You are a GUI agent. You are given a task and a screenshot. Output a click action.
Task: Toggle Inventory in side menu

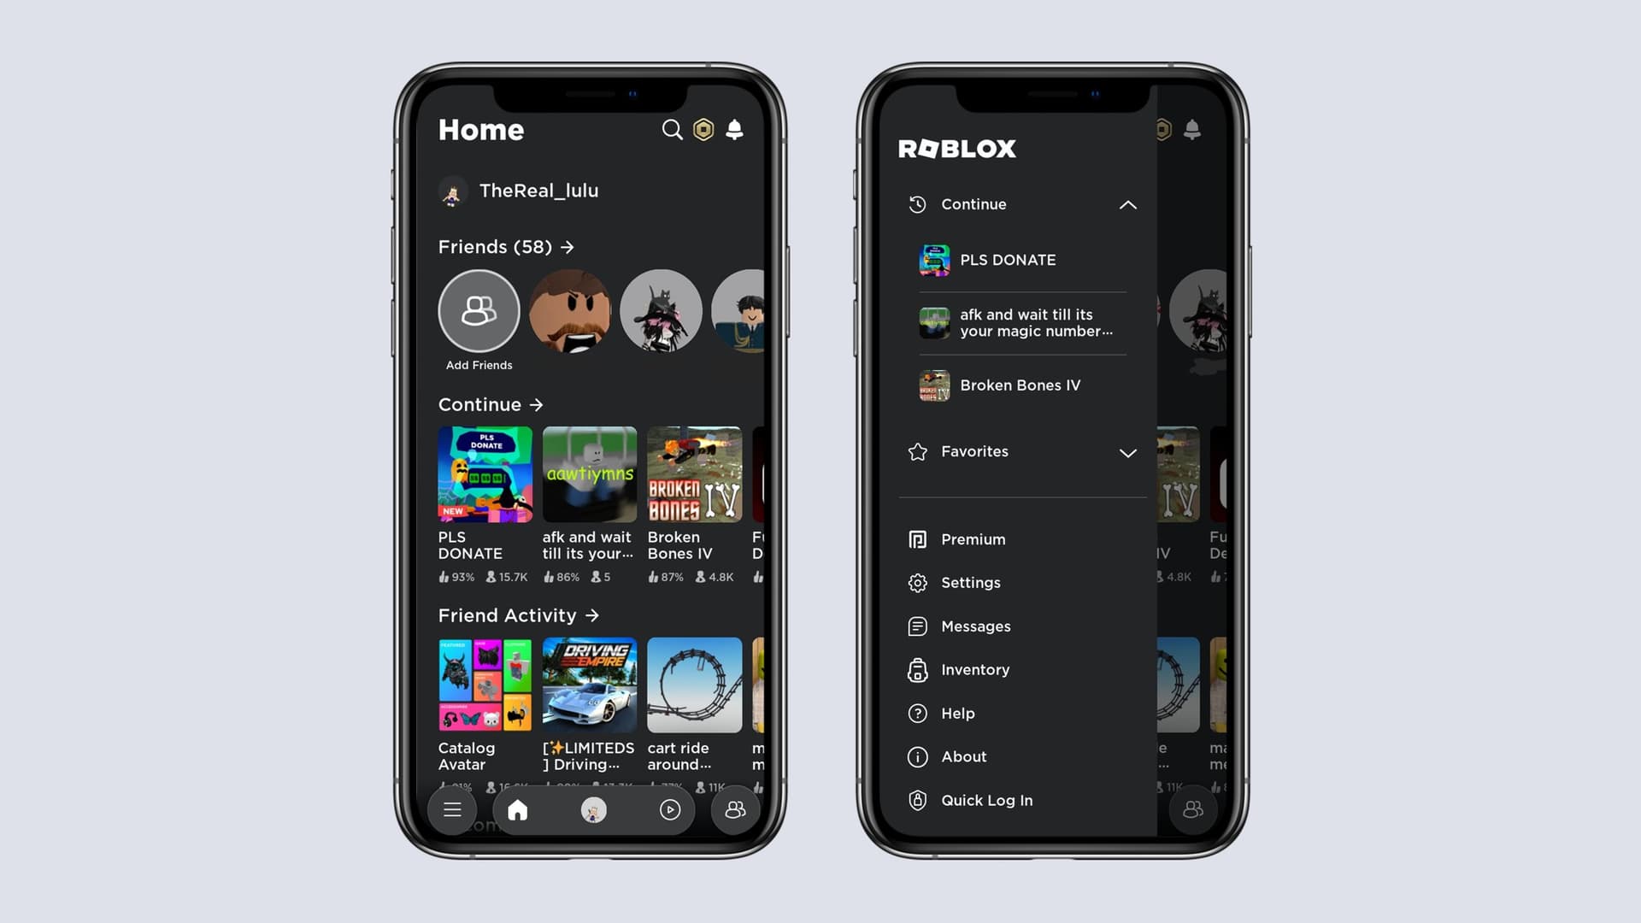pos(975,669)
